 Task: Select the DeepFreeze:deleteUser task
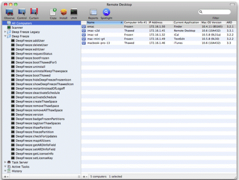pos(32,45)
